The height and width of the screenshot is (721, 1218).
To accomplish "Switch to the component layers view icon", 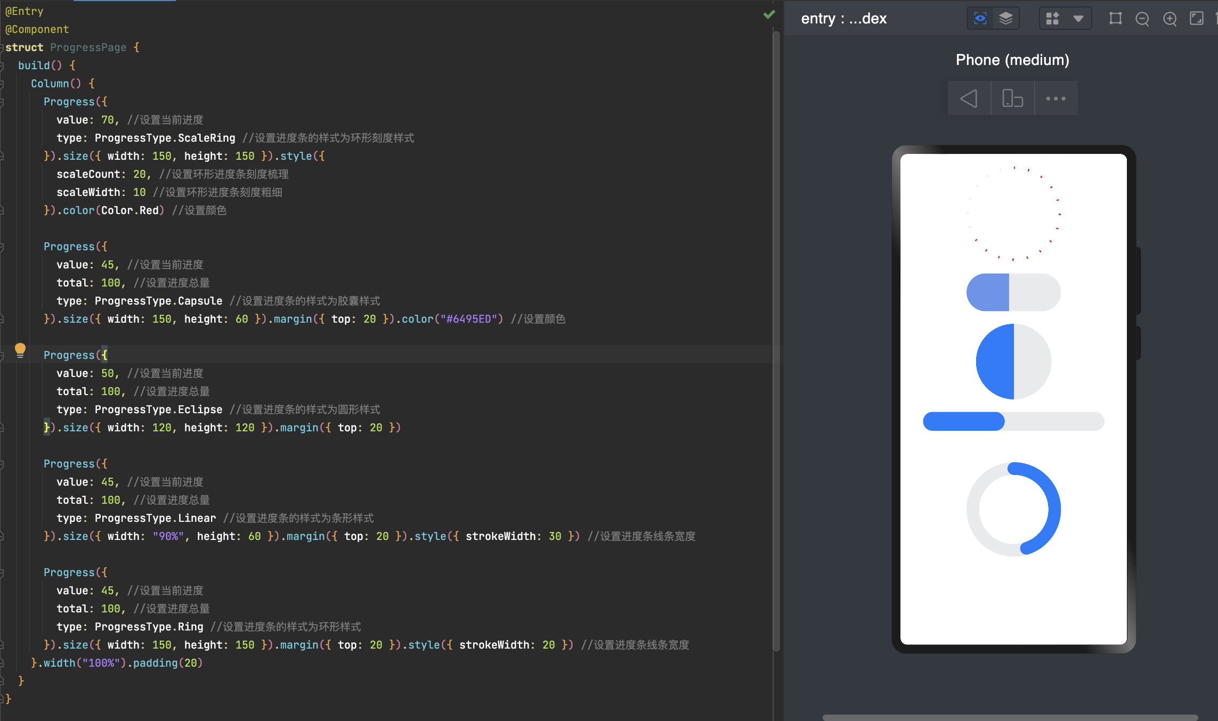I will [x=1006, y=19].
